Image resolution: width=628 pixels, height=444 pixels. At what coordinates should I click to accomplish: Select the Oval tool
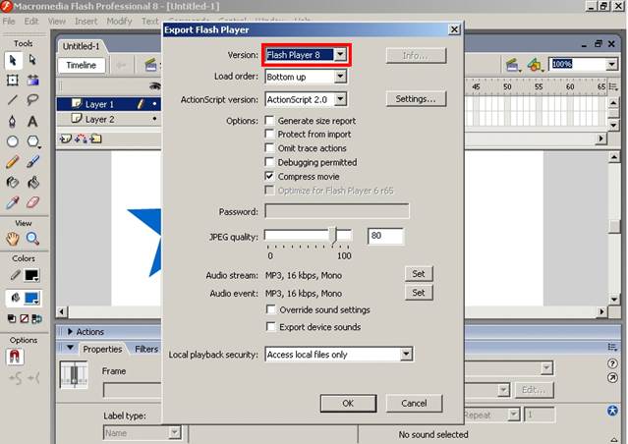click(13, 141)
